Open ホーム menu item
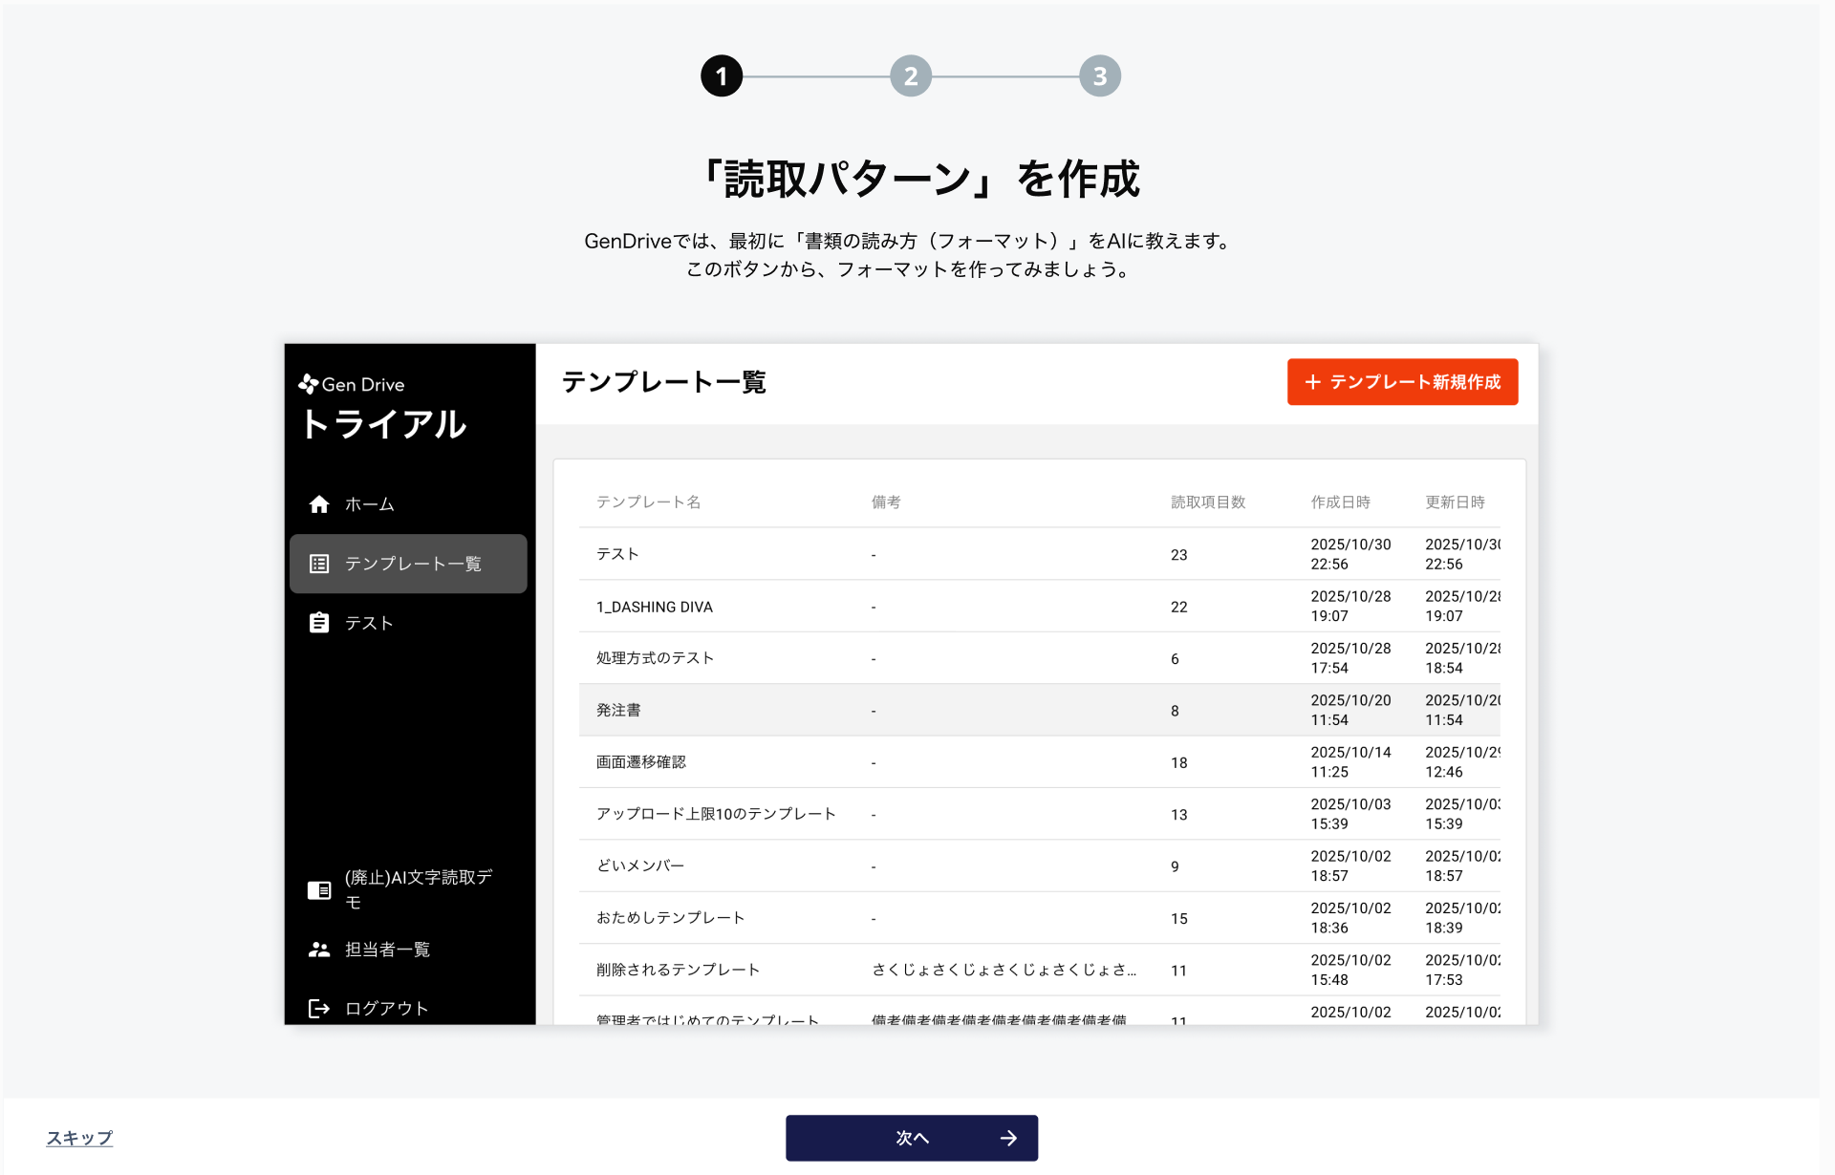Screen dimensions: 1835x1175 pyautogui.click(x=370, y=504)
